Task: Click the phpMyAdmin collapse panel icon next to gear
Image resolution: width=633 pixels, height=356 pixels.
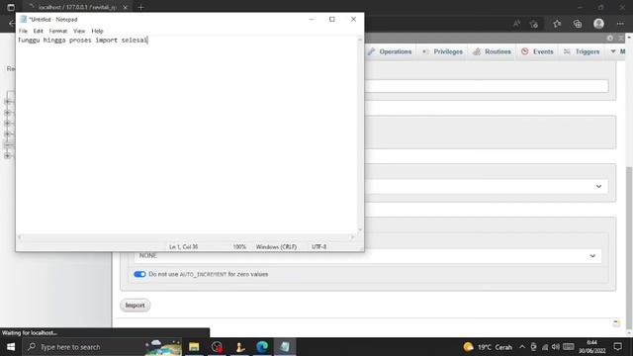Action: pos(621,38)
